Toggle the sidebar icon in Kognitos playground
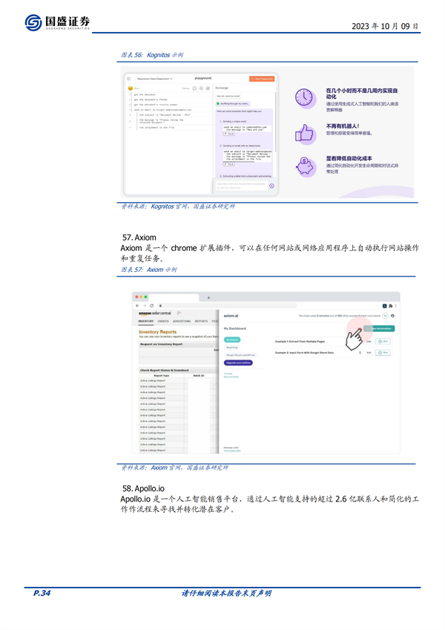Viewport: 445px width, 630px height. pos(129,79)
